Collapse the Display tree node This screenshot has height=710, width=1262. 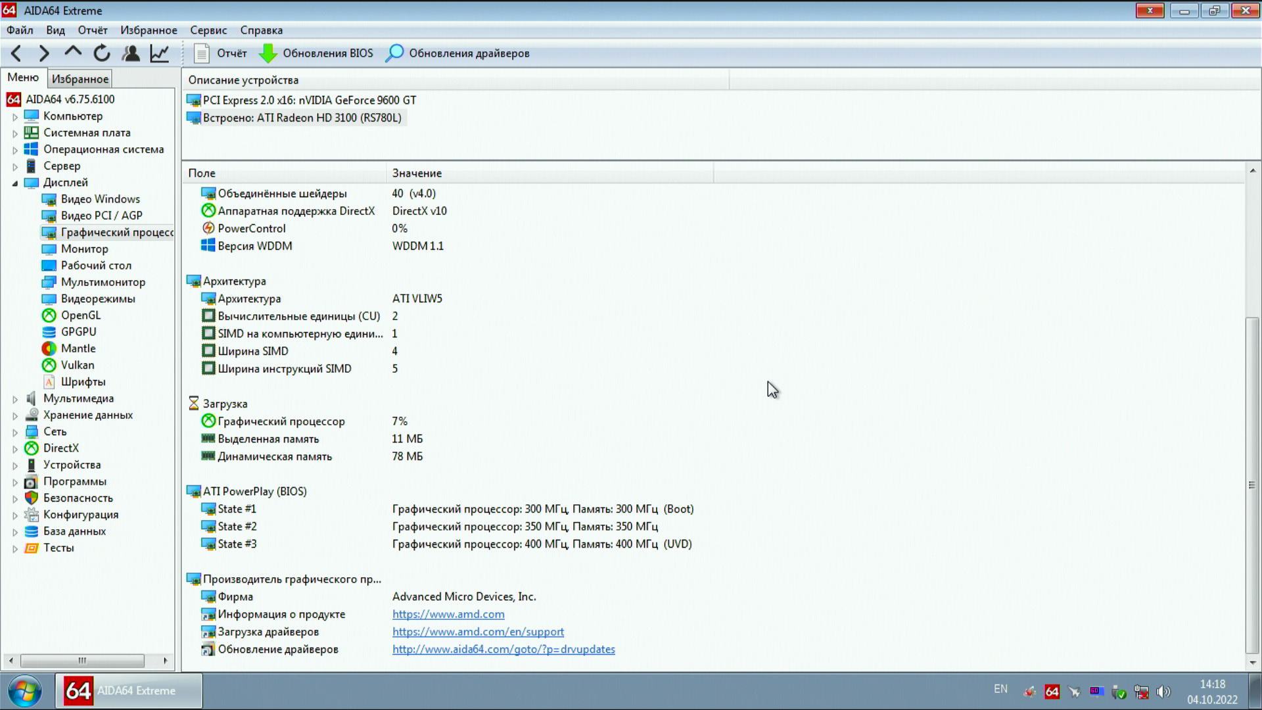point(15,183)
